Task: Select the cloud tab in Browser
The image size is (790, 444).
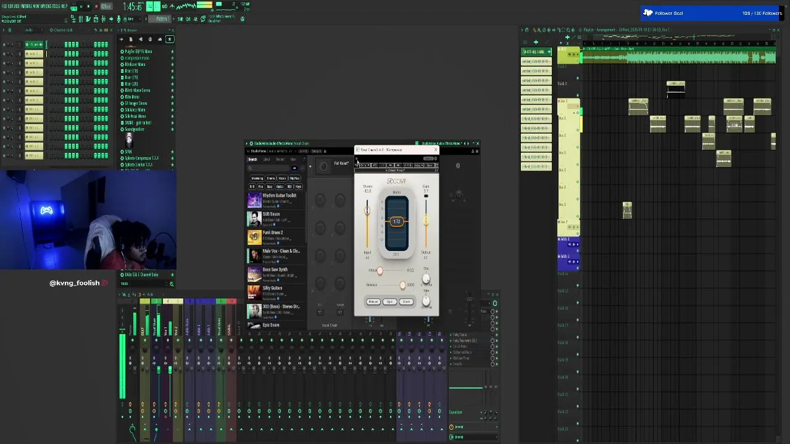Action: pyautogui.click(x=160, y=39)
